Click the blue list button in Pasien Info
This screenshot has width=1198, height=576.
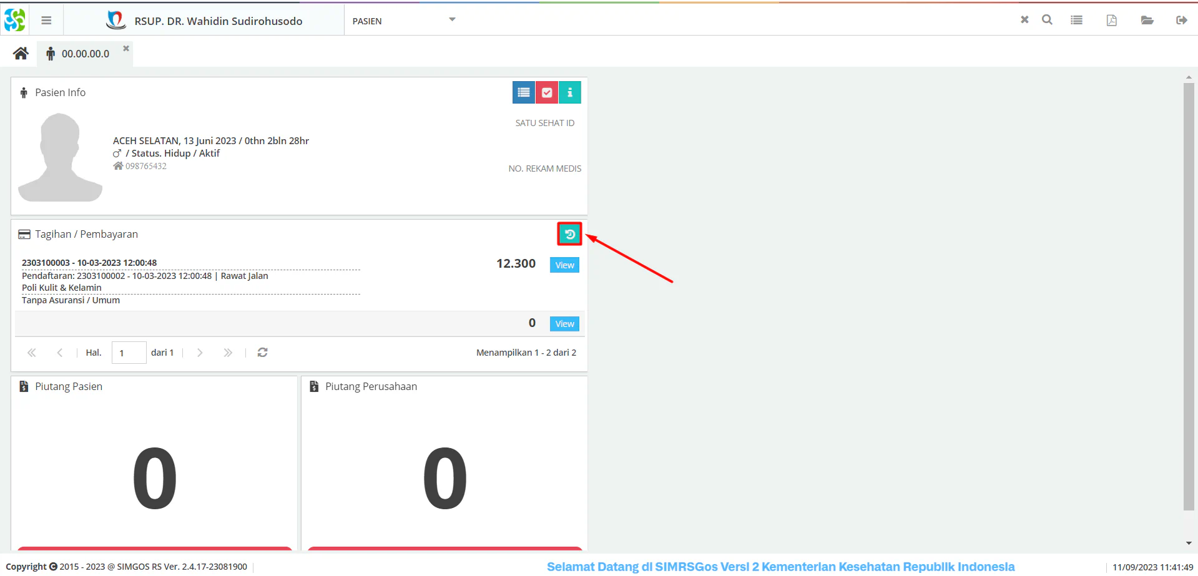(524, 92)
